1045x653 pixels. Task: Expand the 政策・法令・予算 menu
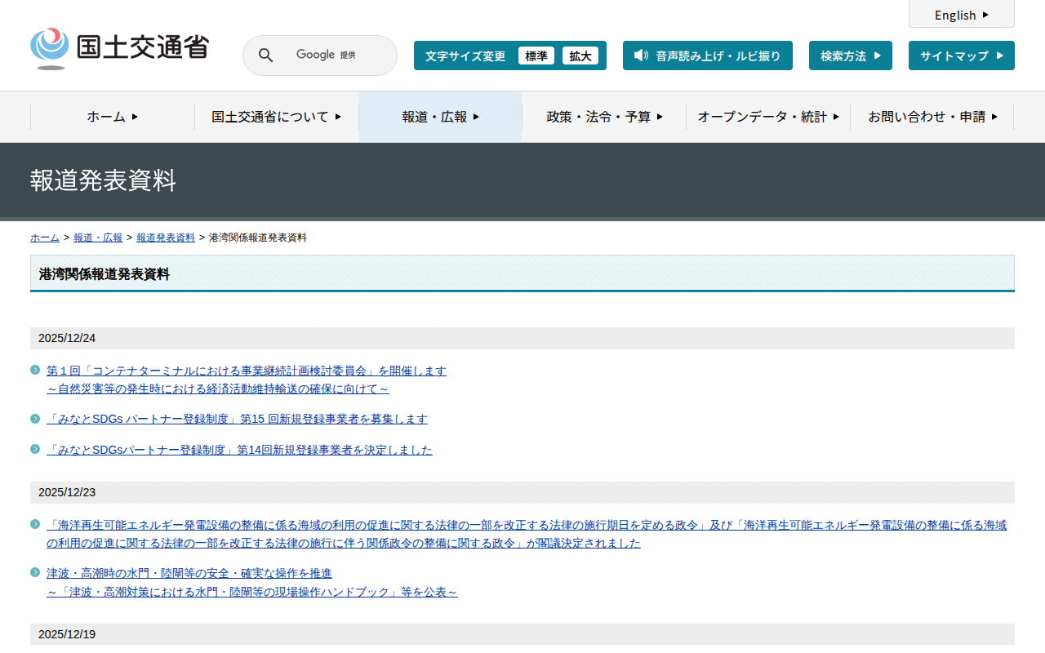(x=604, y=117)
